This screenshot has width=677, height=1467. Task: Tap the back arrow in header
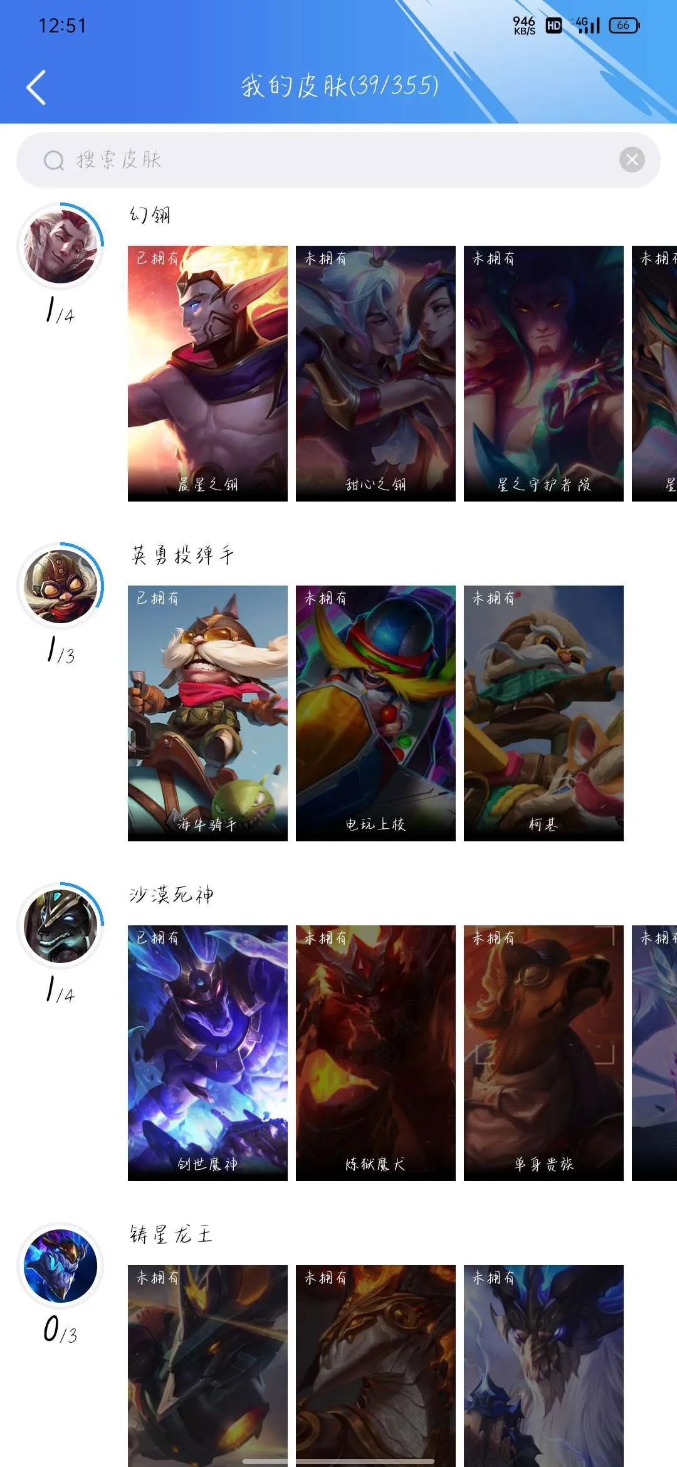tap(36, 87)
